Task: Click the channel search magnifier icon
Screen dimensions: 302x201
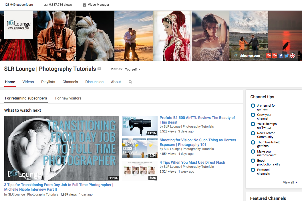Action: point(130,82)
